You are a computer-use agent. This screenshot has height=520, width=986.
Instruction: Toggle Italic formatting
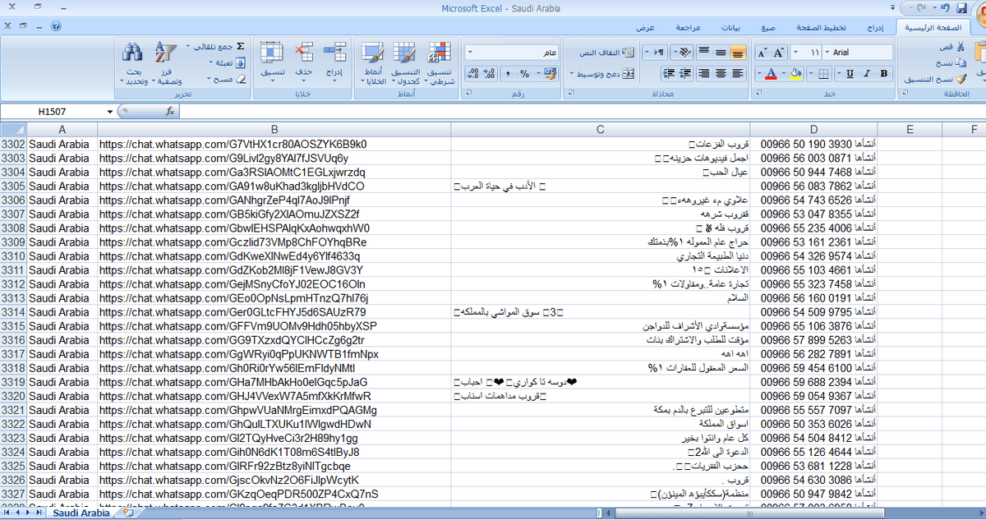[x=866, y=74]
